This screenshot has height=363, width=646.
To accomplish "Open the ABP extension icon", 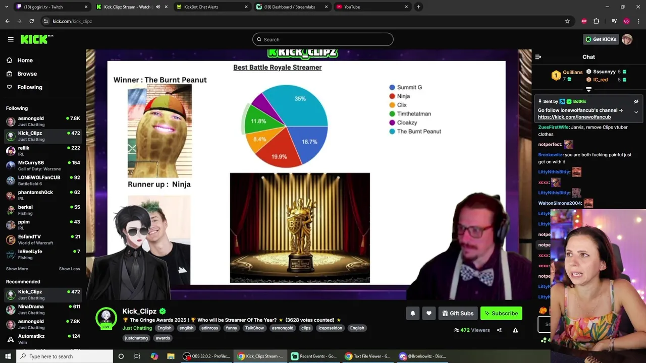I will coord(584,21).
